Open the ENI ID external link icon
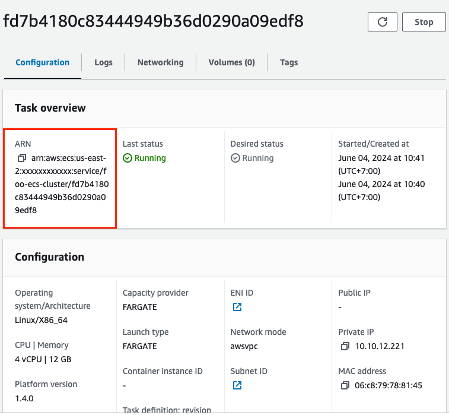This screenshot has width=449, height=415. pyautogui.click(x=237, y=307)
